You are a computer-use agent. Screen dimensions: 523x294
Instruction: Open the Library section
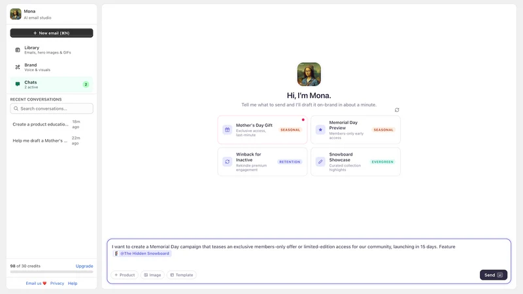click(x=52, y=50)
